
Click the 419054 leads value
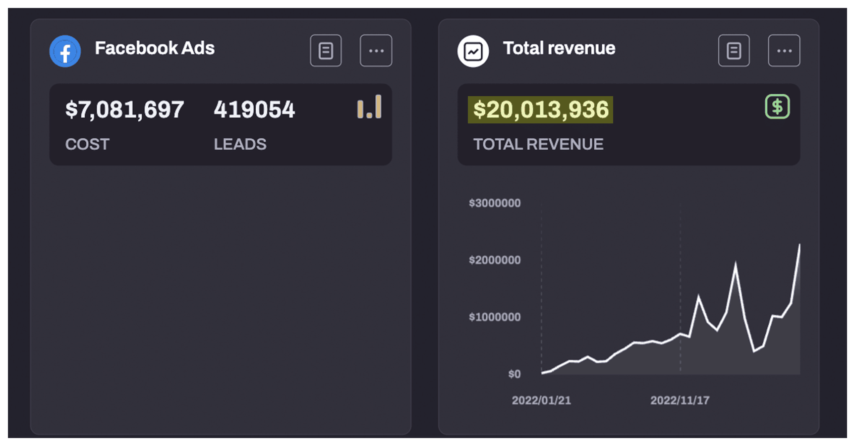254,110
